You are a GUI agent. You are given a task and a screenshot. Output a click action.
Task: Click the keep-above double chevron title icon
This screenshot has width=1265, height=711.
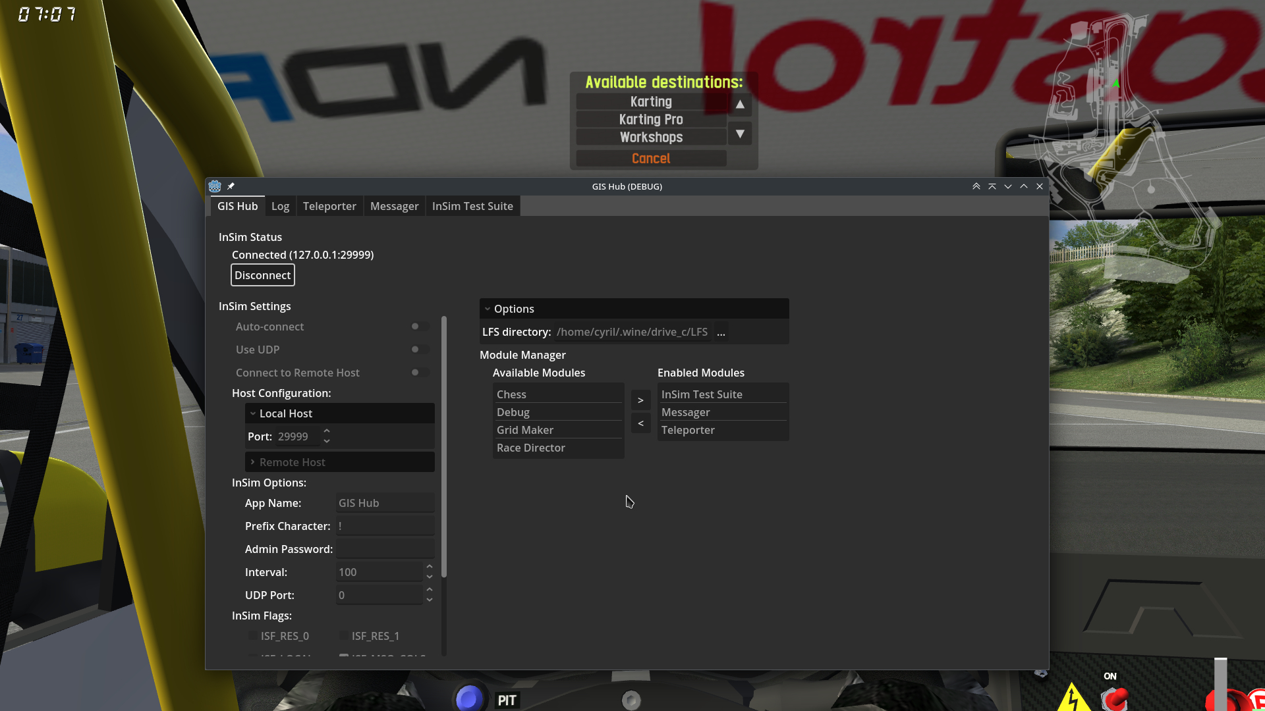[x=976, y=186]
